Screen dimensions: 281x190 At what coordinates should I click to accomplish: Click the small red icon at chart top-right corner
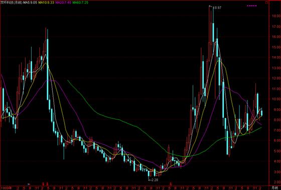267,2
